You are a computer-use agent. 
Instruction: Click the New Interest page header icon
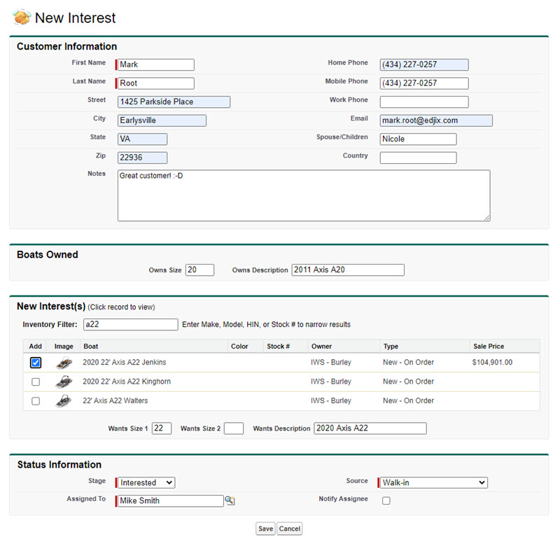pyautogui.click(x=22, y=17)
